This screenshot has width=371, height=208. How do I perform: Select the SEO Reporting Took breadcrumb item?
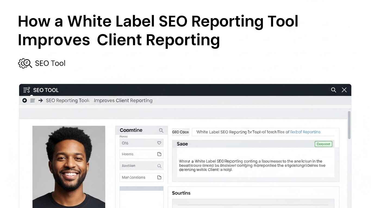tap(67, 100)
